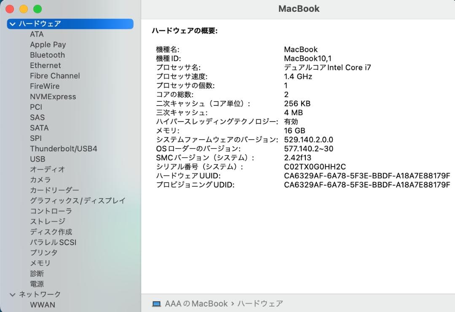
Task: Select Apple Pay in the sidebar
Action: (x=48, y=45)
